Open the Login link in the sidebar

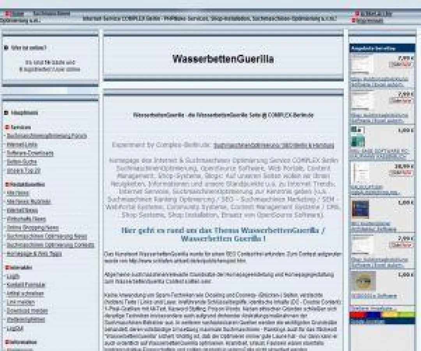tap(12, 277)
